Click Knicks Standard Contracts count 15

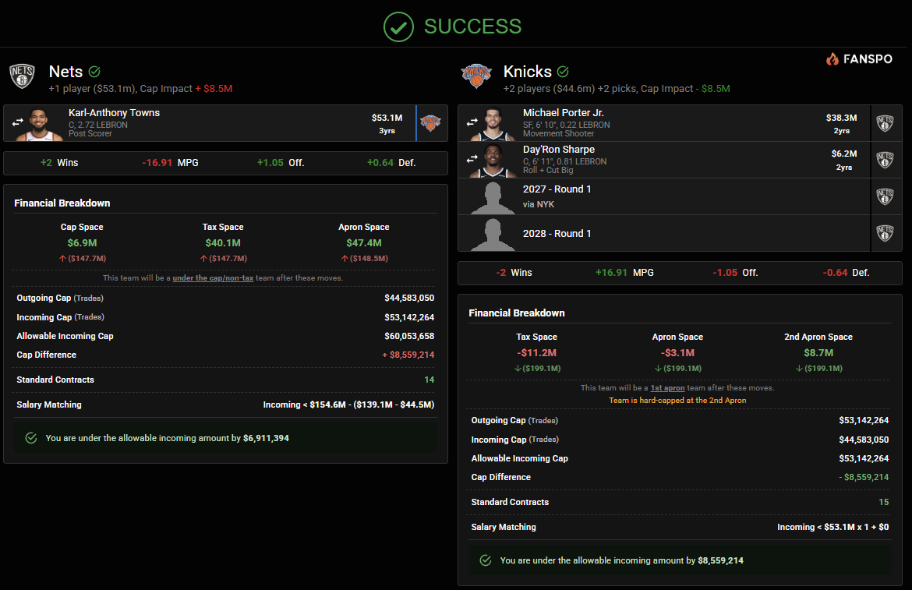pyautogui.click(x=883, y=502)
